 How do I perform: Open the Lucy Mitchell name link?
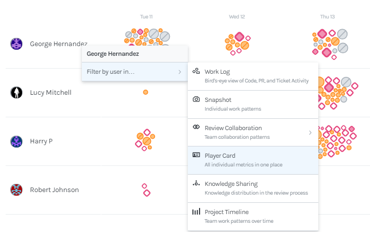point(51,92)
